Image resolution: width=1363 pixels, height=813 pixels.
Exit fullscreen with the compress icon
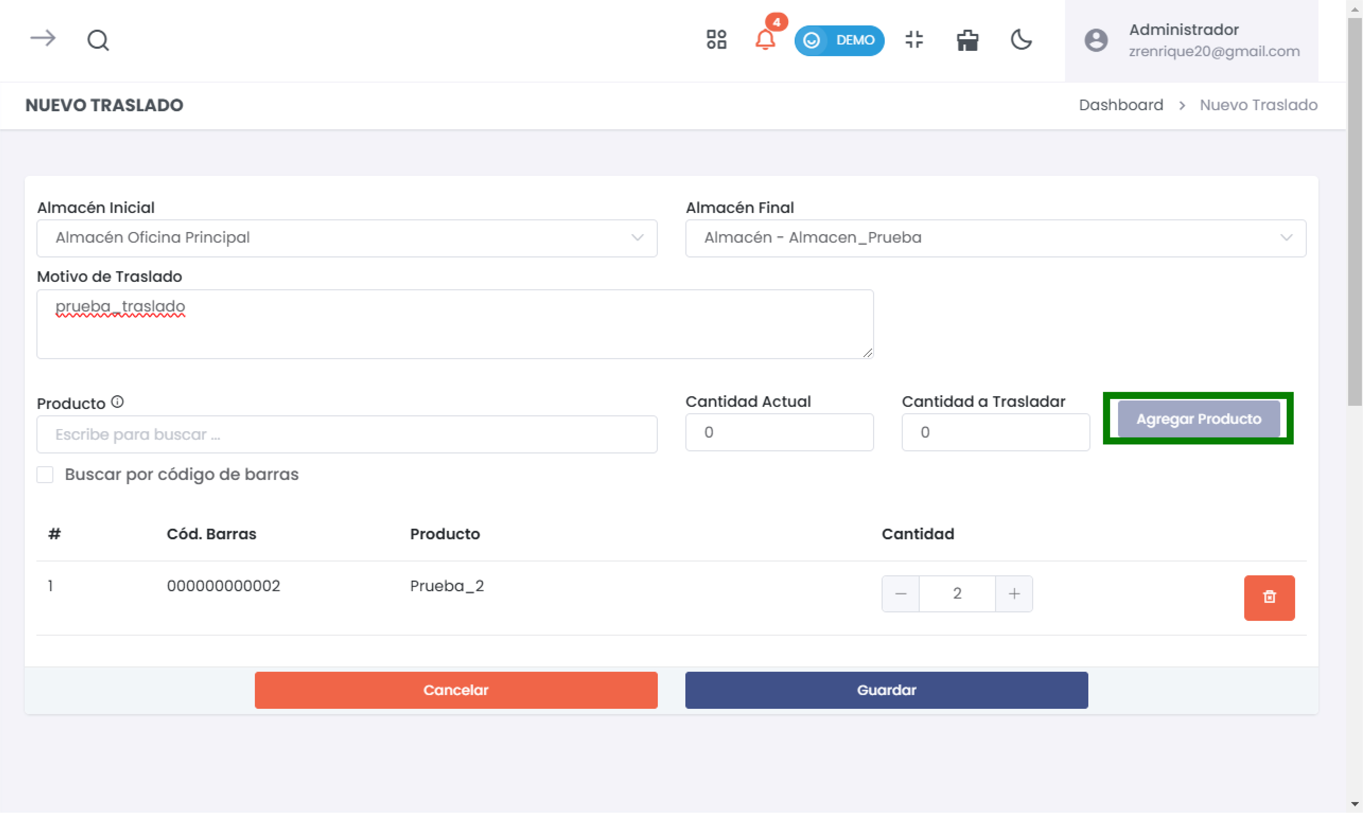pos(914,40)
